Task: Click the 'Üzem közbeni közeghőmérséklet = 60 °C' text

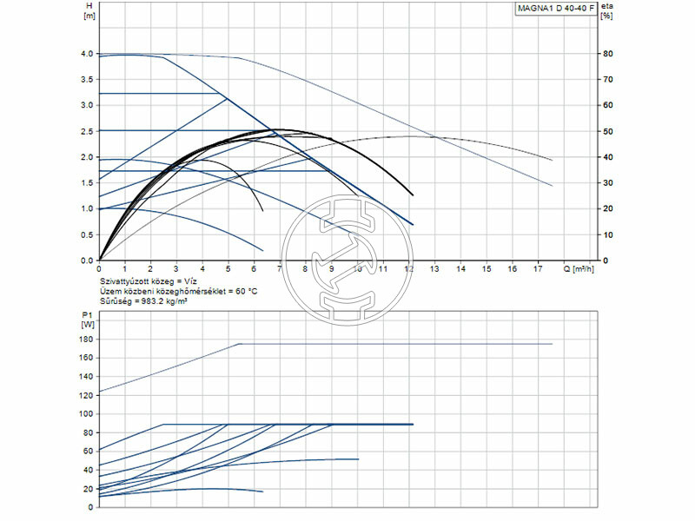Action: click(x=177, y=292)
